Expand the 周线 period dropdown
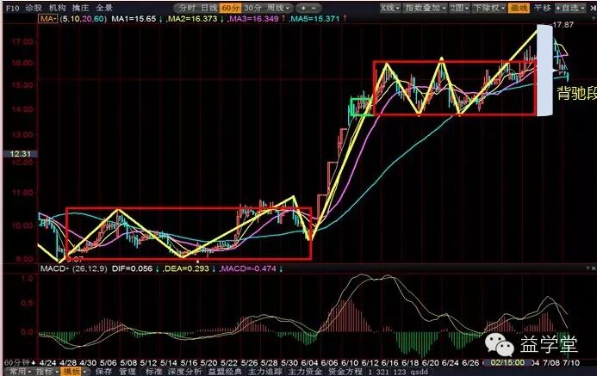 [x=278, y=8]
